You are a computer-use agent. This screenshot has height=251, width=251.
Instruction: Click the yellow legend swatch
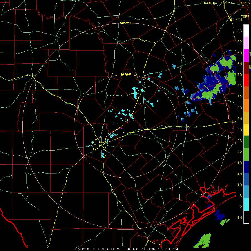coord(246,130)
